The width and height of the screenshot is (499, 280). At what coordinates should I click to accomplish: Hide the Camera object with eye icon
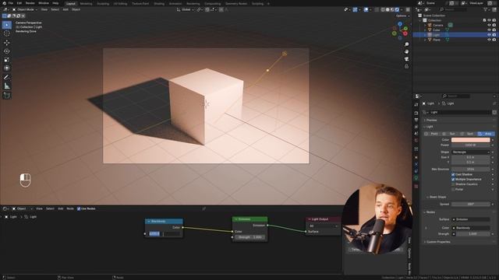tap(489, 25)
